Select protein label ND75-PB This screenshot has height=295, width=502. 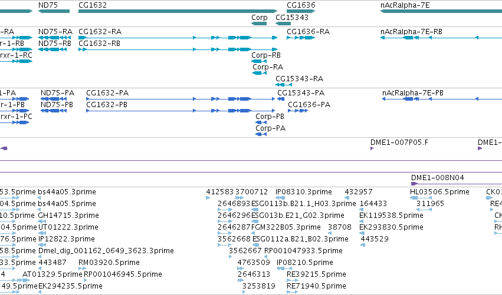(x=57, y=105)
